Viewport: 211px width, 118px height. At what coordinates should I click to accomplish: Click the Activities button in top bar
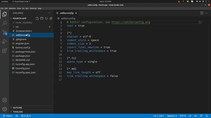point(5,1)
